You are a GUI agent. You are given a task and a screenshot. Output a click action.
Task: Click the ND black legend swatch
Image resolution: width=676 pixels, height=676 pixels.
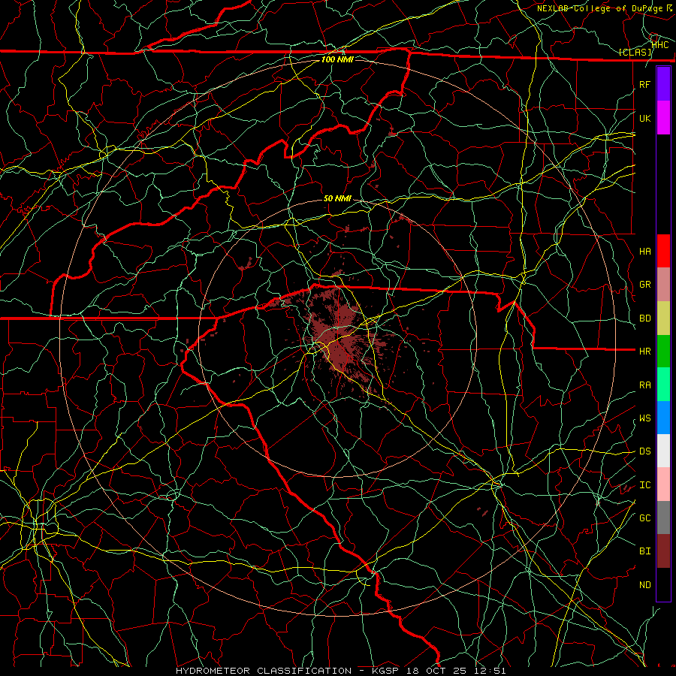(663, 584)
